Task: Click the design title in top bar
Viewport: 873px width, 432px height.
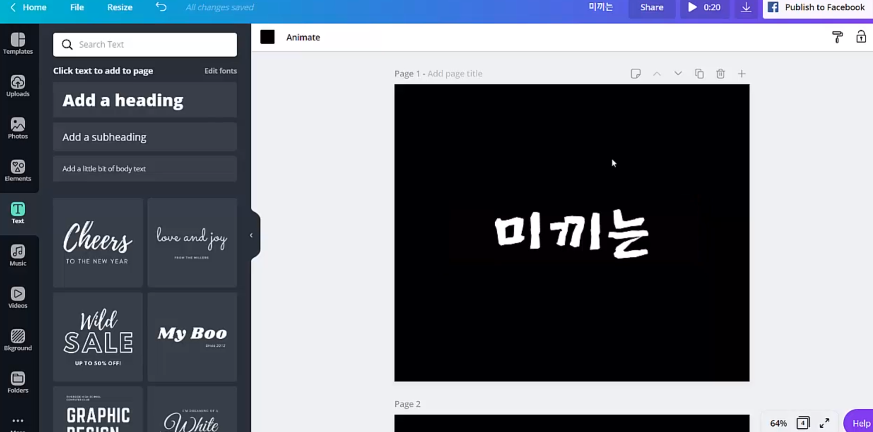Action: (x=600, y=7)
